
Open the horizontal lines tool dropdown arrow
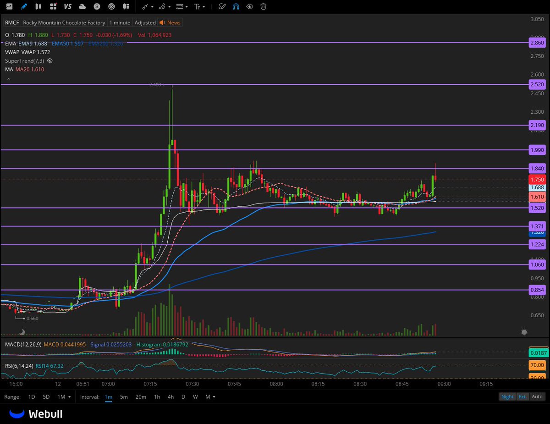(x=187, y=7)
